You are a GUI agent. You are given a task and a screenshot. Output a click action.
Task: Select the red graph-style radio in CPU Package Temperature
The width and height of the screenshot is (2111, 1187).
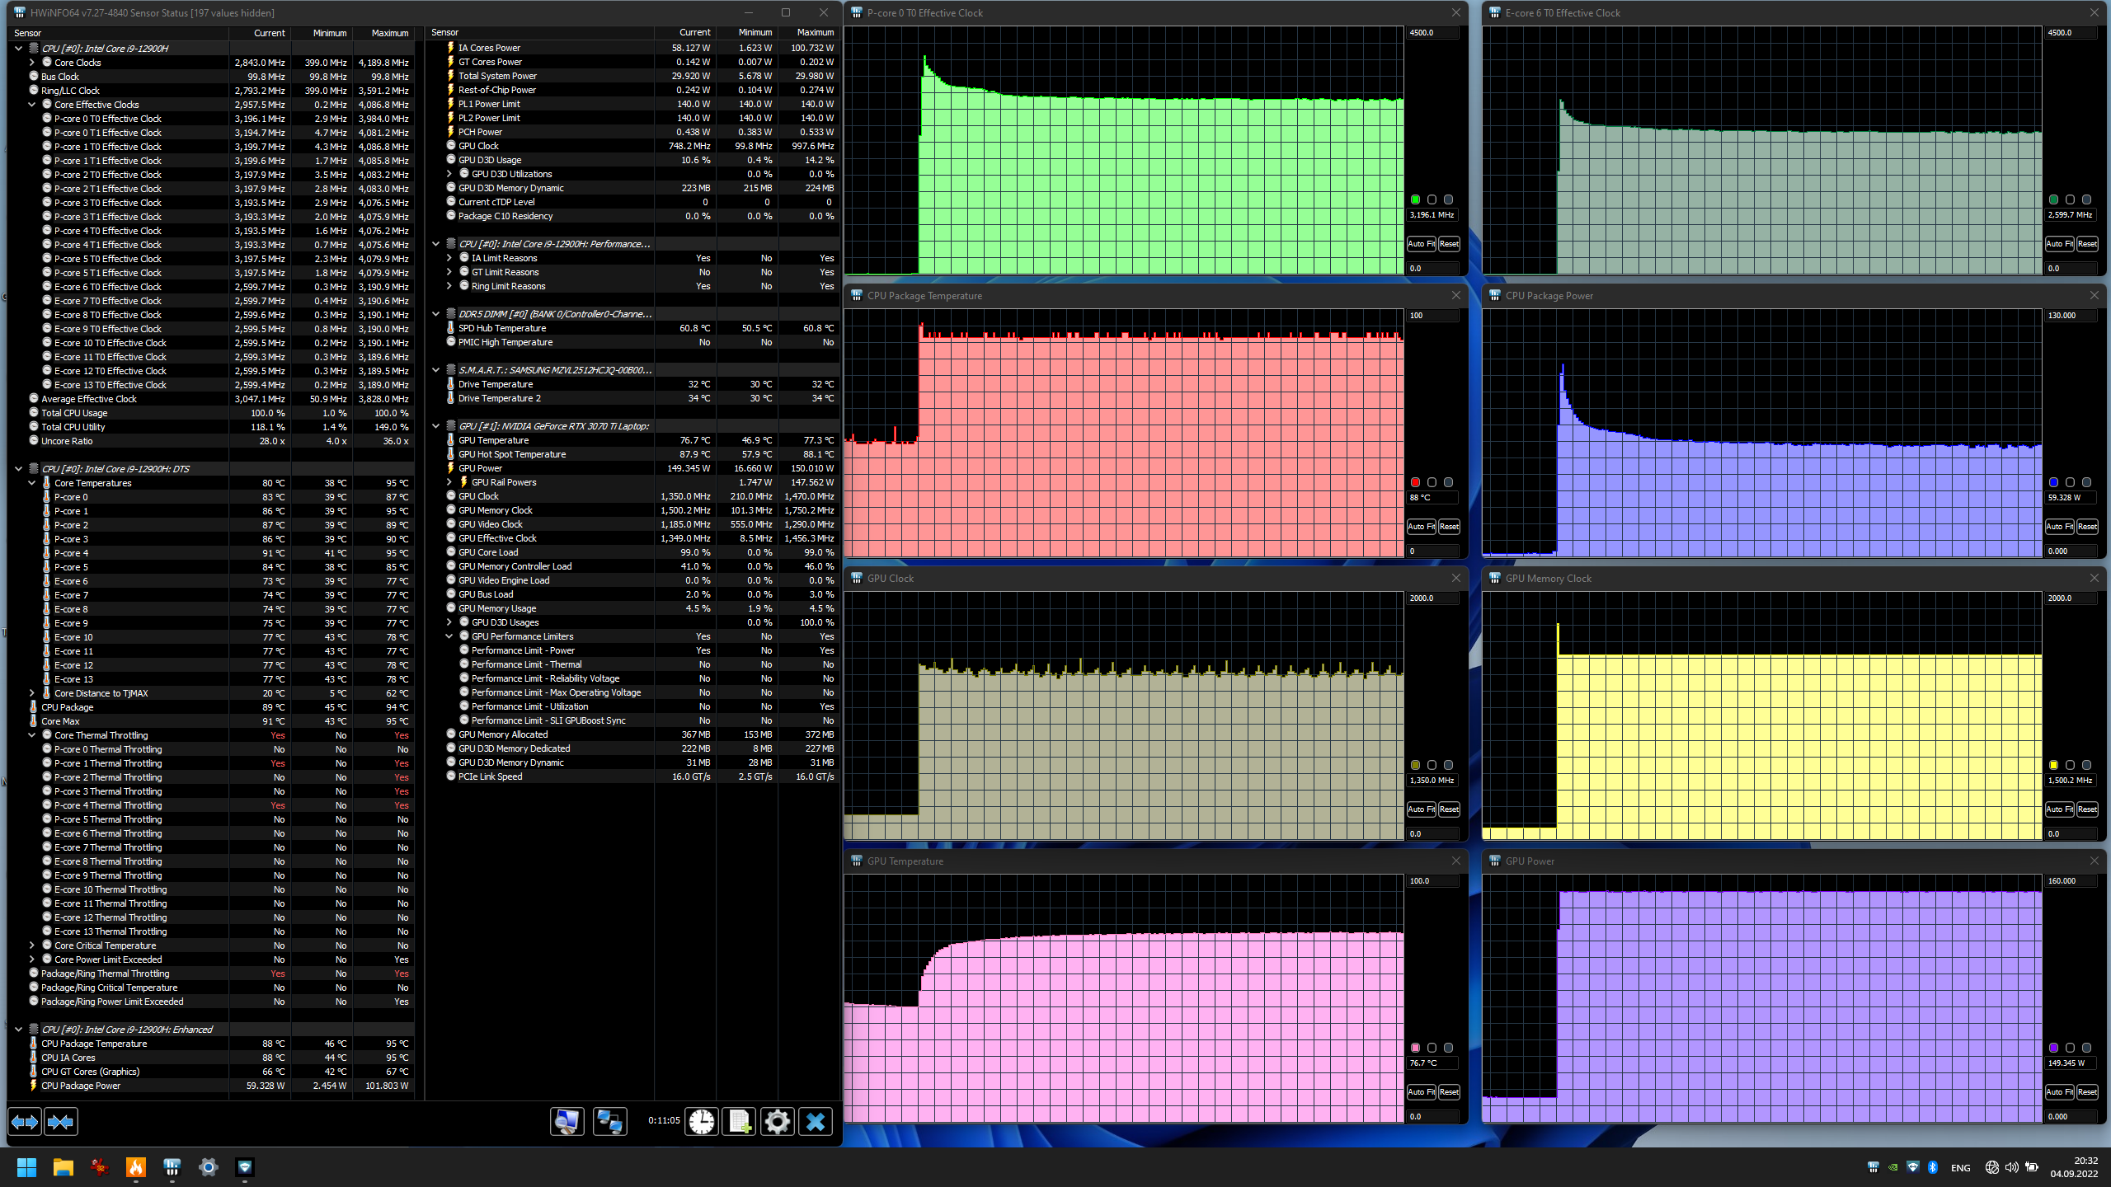pos(1416,482)
